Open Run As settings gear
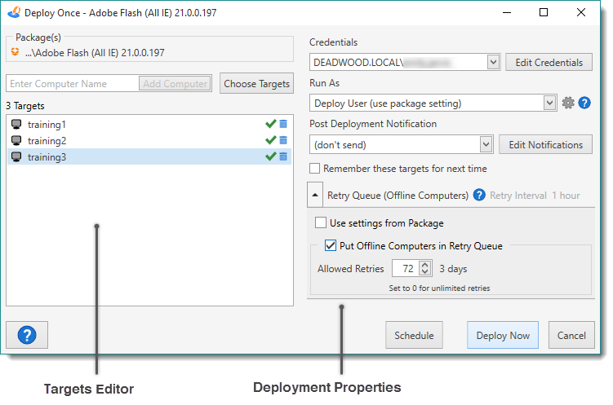Image resolution: width=613 pixels, height=405 pixels. pyautogui.click(x=568, y=103)
